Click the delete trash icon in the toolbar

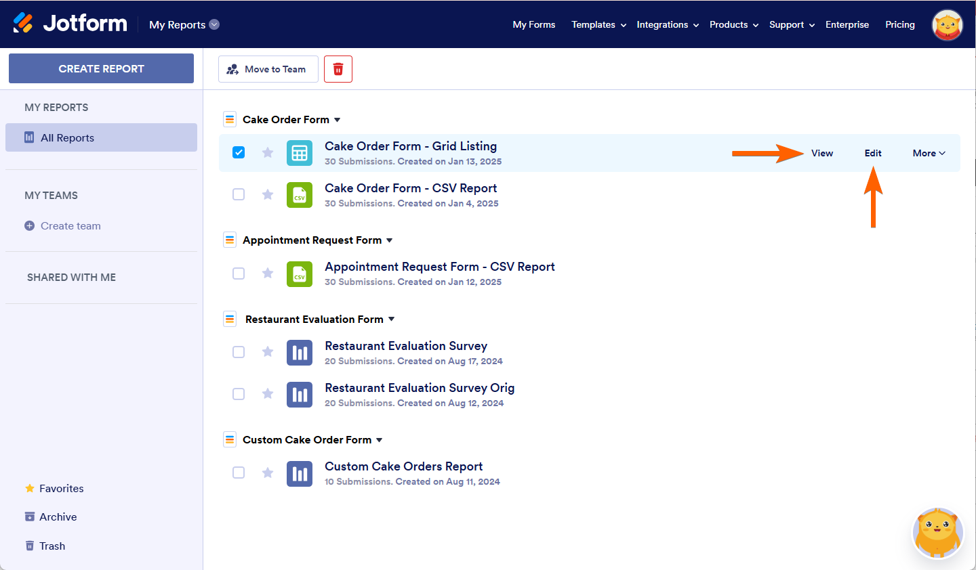(338, 68)
